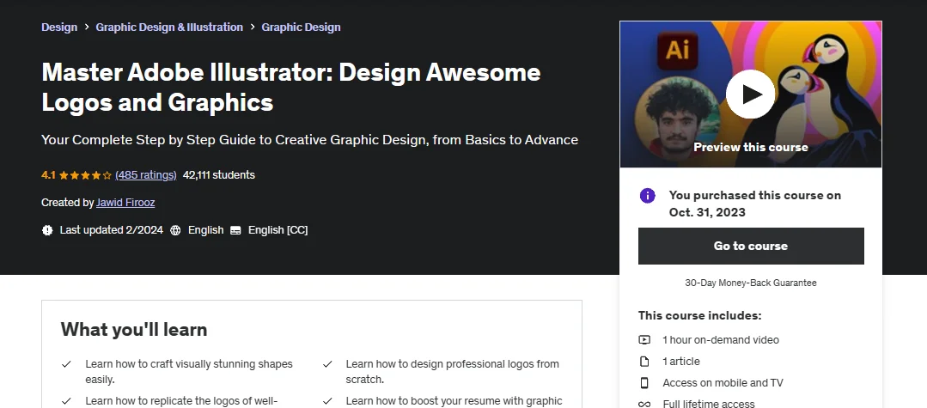927x408 pixels.
Task: Click checkmark beside 'boost your resume'
Action: click(x=327, y=401)
